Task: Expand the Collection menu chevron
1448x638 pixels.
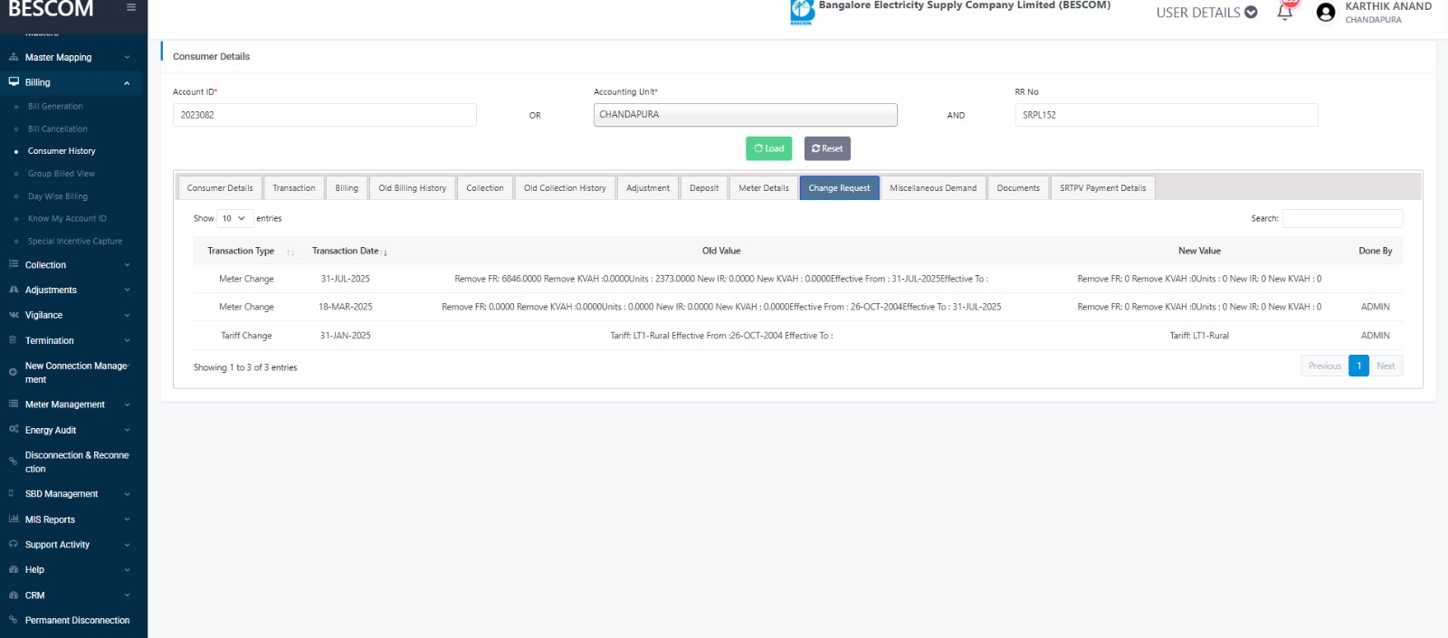Action: 127,265
